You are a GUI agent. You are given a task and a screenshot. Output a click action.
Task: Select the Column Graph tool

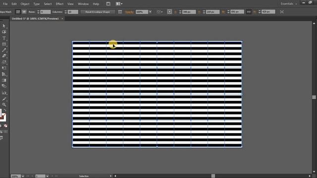coord(4,93)
